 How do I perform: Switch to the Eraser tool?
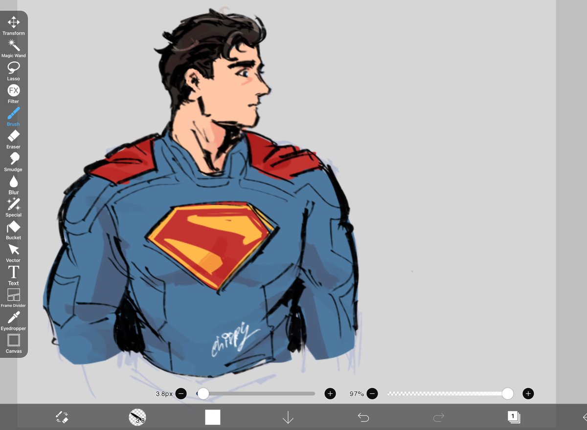pos(14,139)
